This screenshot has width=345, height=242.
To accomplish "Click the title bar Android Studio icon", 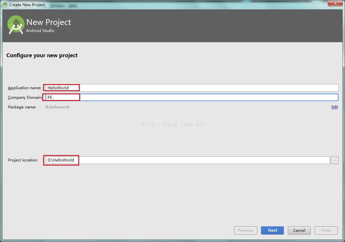I will click(x=5, y=4).
